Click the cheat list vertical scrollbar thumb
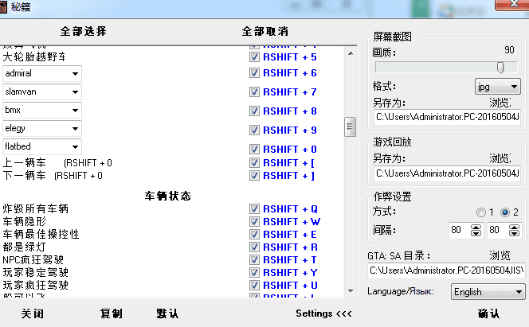The width and height of the screenshot is (529, 327). click(x=349, y=127)
